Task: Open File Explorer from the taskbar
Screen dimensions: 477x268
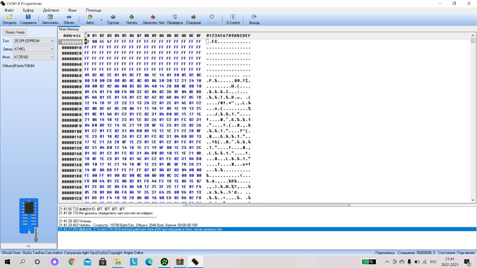Action: click(x=118, y=262)
